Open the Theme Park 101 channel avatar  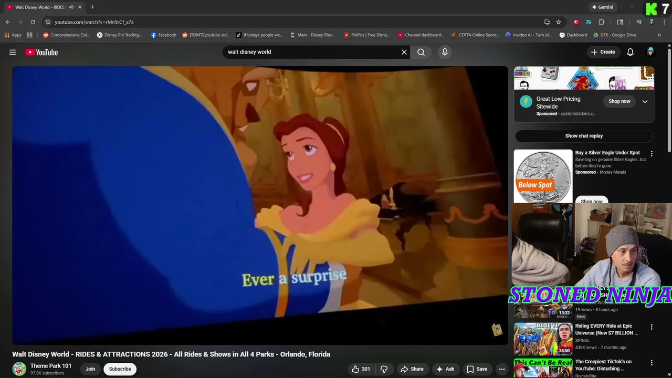19,369
